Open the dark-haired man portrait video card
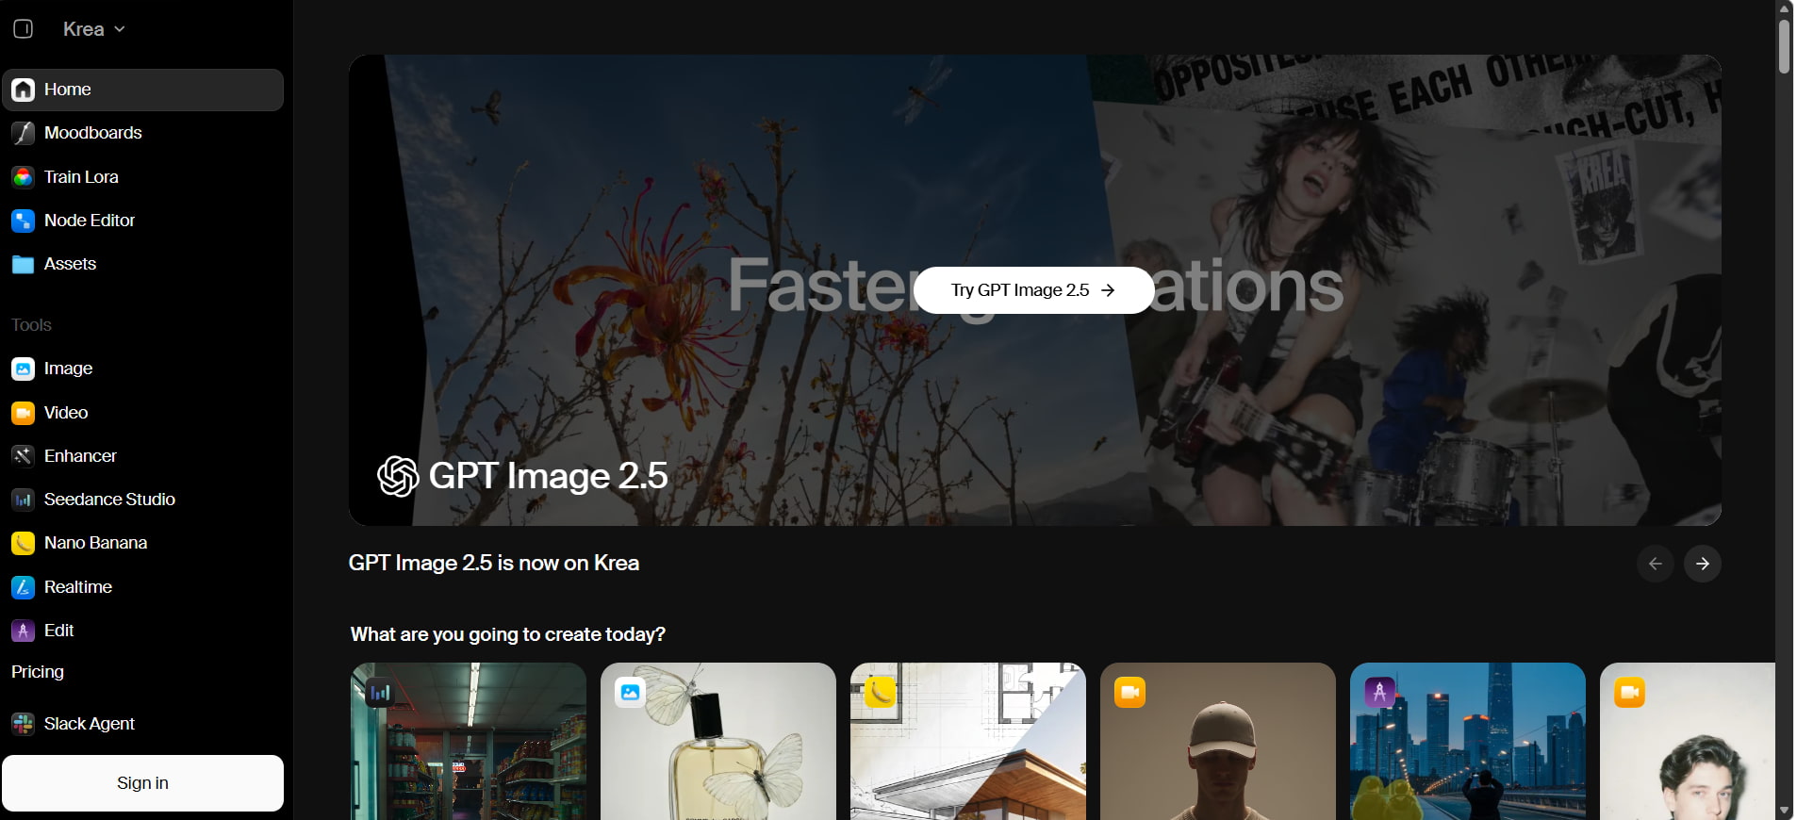Image resolution: width=1797 pixels, height=820 pixels. (x=1688, y=741)
